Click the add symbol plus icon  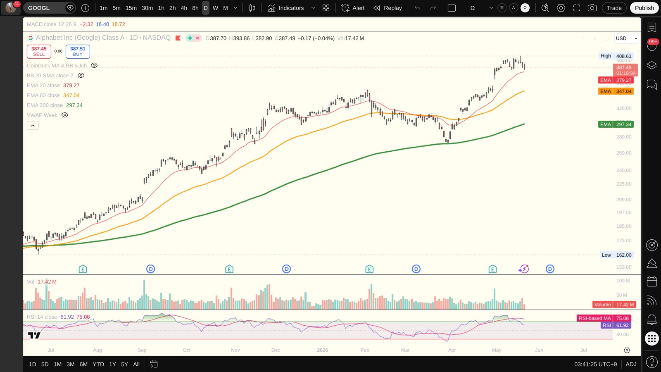click(x=85, y=8)
